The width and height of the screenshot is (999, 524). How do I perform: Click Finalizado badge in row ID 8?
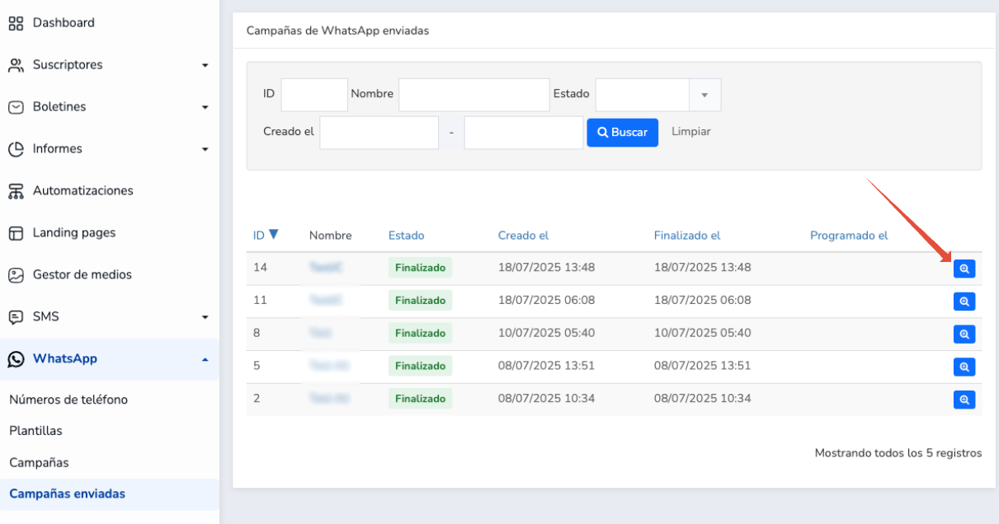(421, 334)
